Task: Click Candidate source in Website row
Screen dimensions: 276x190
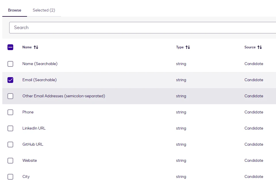Action: [254, 161]
